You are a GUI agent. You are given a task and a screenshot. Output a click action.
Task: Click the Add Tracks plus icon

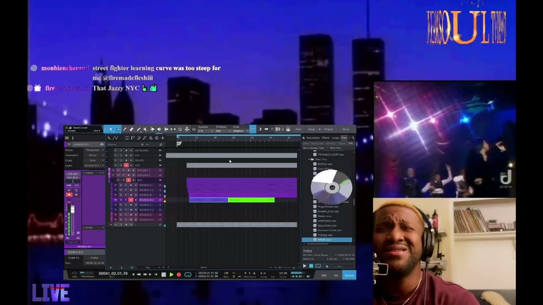pos(162,138)
